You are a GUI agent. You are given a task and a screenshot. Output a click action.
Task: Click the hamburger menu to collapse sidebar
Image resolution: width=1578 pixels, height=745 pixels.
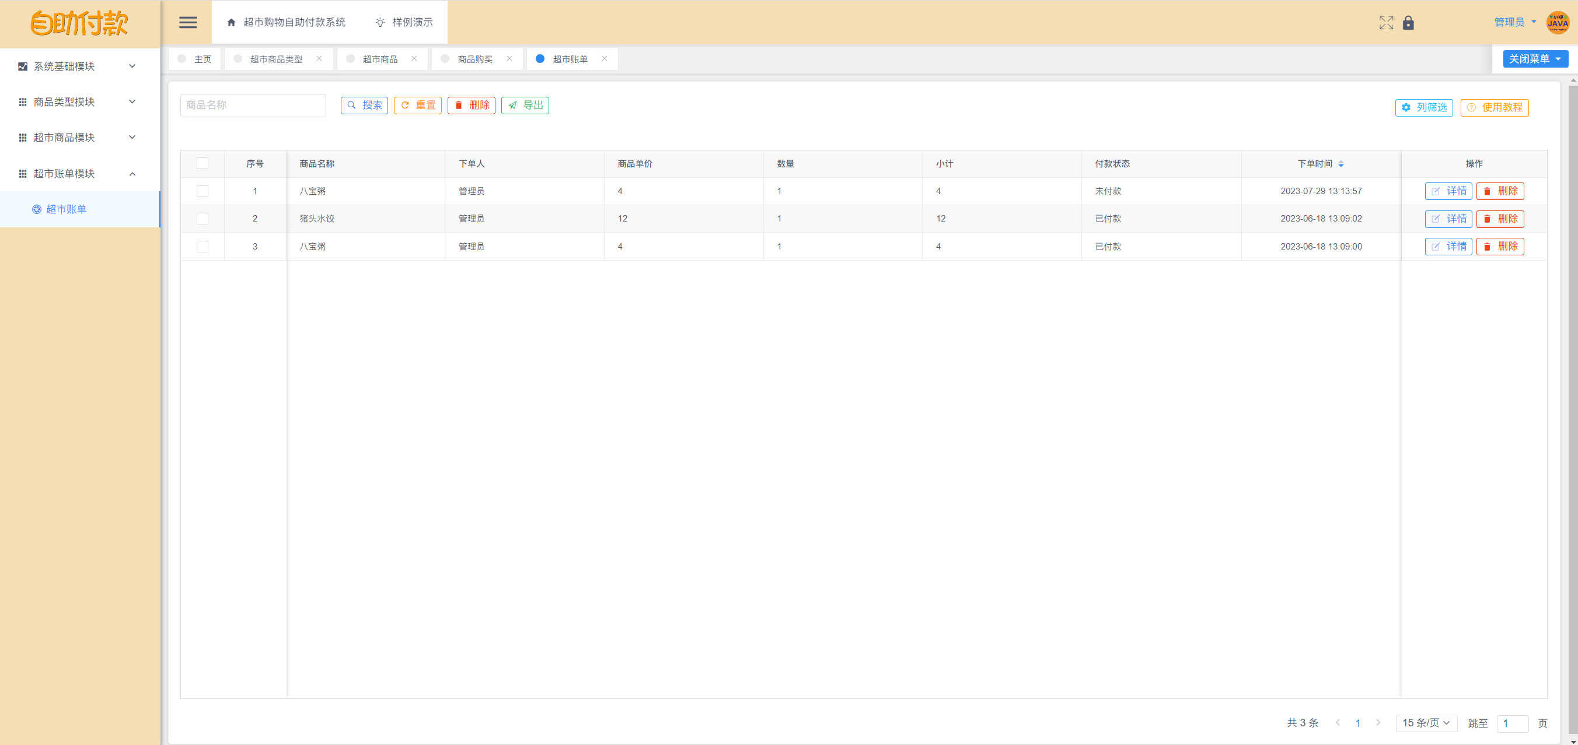pos(188,23)
